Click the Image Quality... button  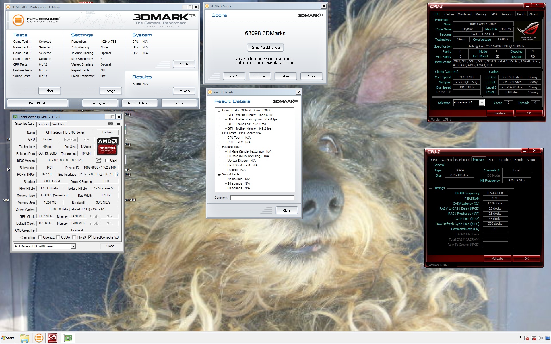[101, 103]
